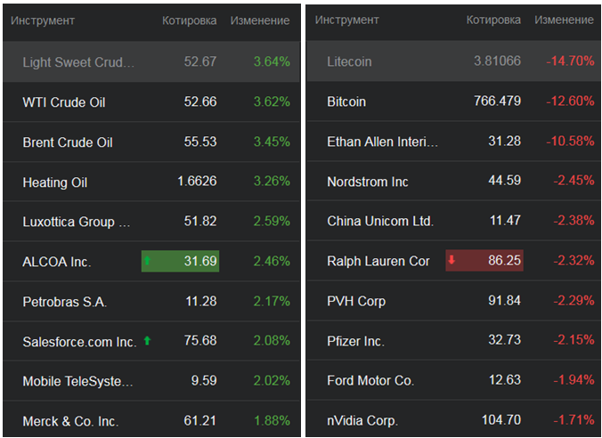Open the Bitcoin instrument
Image resolution: width=602 pixels, height=438 pixels.
[346, 101]
